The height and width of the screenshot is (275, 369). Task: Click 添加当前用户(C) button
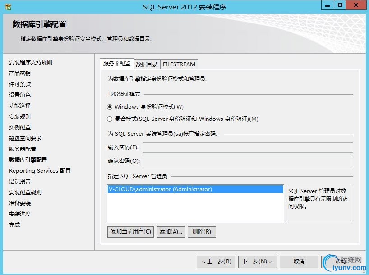pos(131,232)
